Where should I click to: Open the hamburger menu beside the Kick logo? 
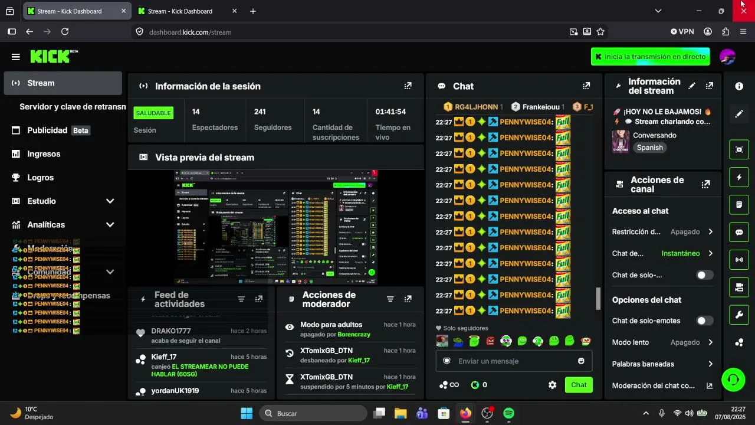click(x=16, y=57)
